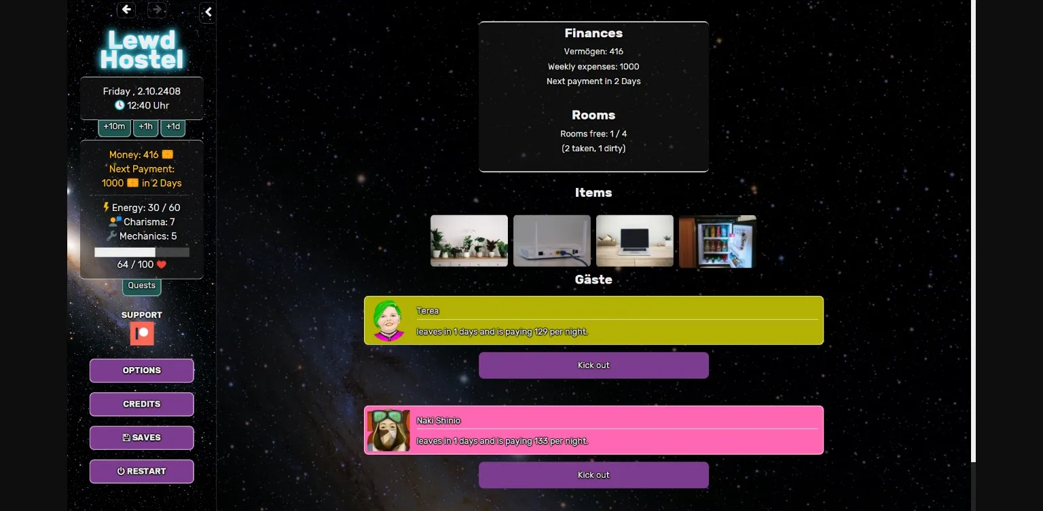Click the forward navigation arrow icon

[157, 10]
